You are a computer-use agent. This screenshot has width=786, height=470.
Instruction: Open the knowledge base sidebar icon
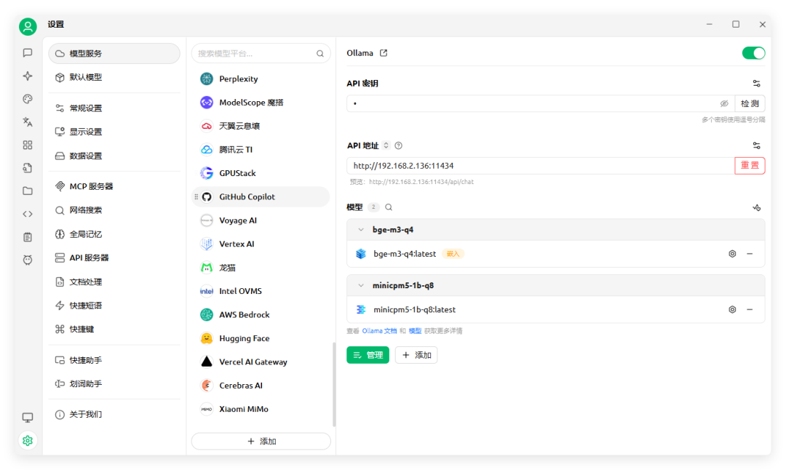[28, 168]
